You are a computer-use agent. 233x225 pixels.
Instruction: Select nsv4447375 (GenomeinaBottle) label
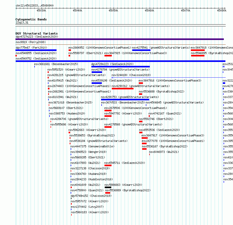click(92, 146)
